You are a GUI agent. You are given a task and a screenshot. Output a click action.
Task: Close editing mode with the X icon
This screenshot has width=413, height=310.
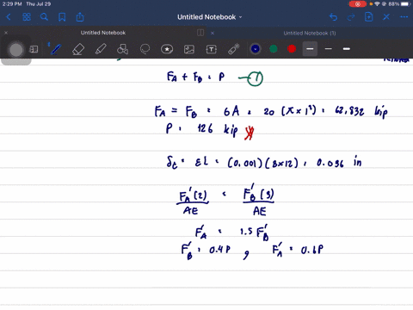386,17
